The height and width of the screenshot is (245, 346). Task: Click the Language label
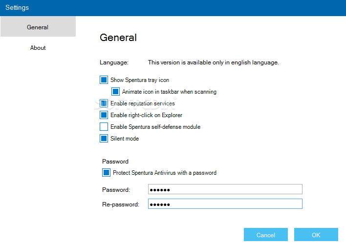pos(114,62)
